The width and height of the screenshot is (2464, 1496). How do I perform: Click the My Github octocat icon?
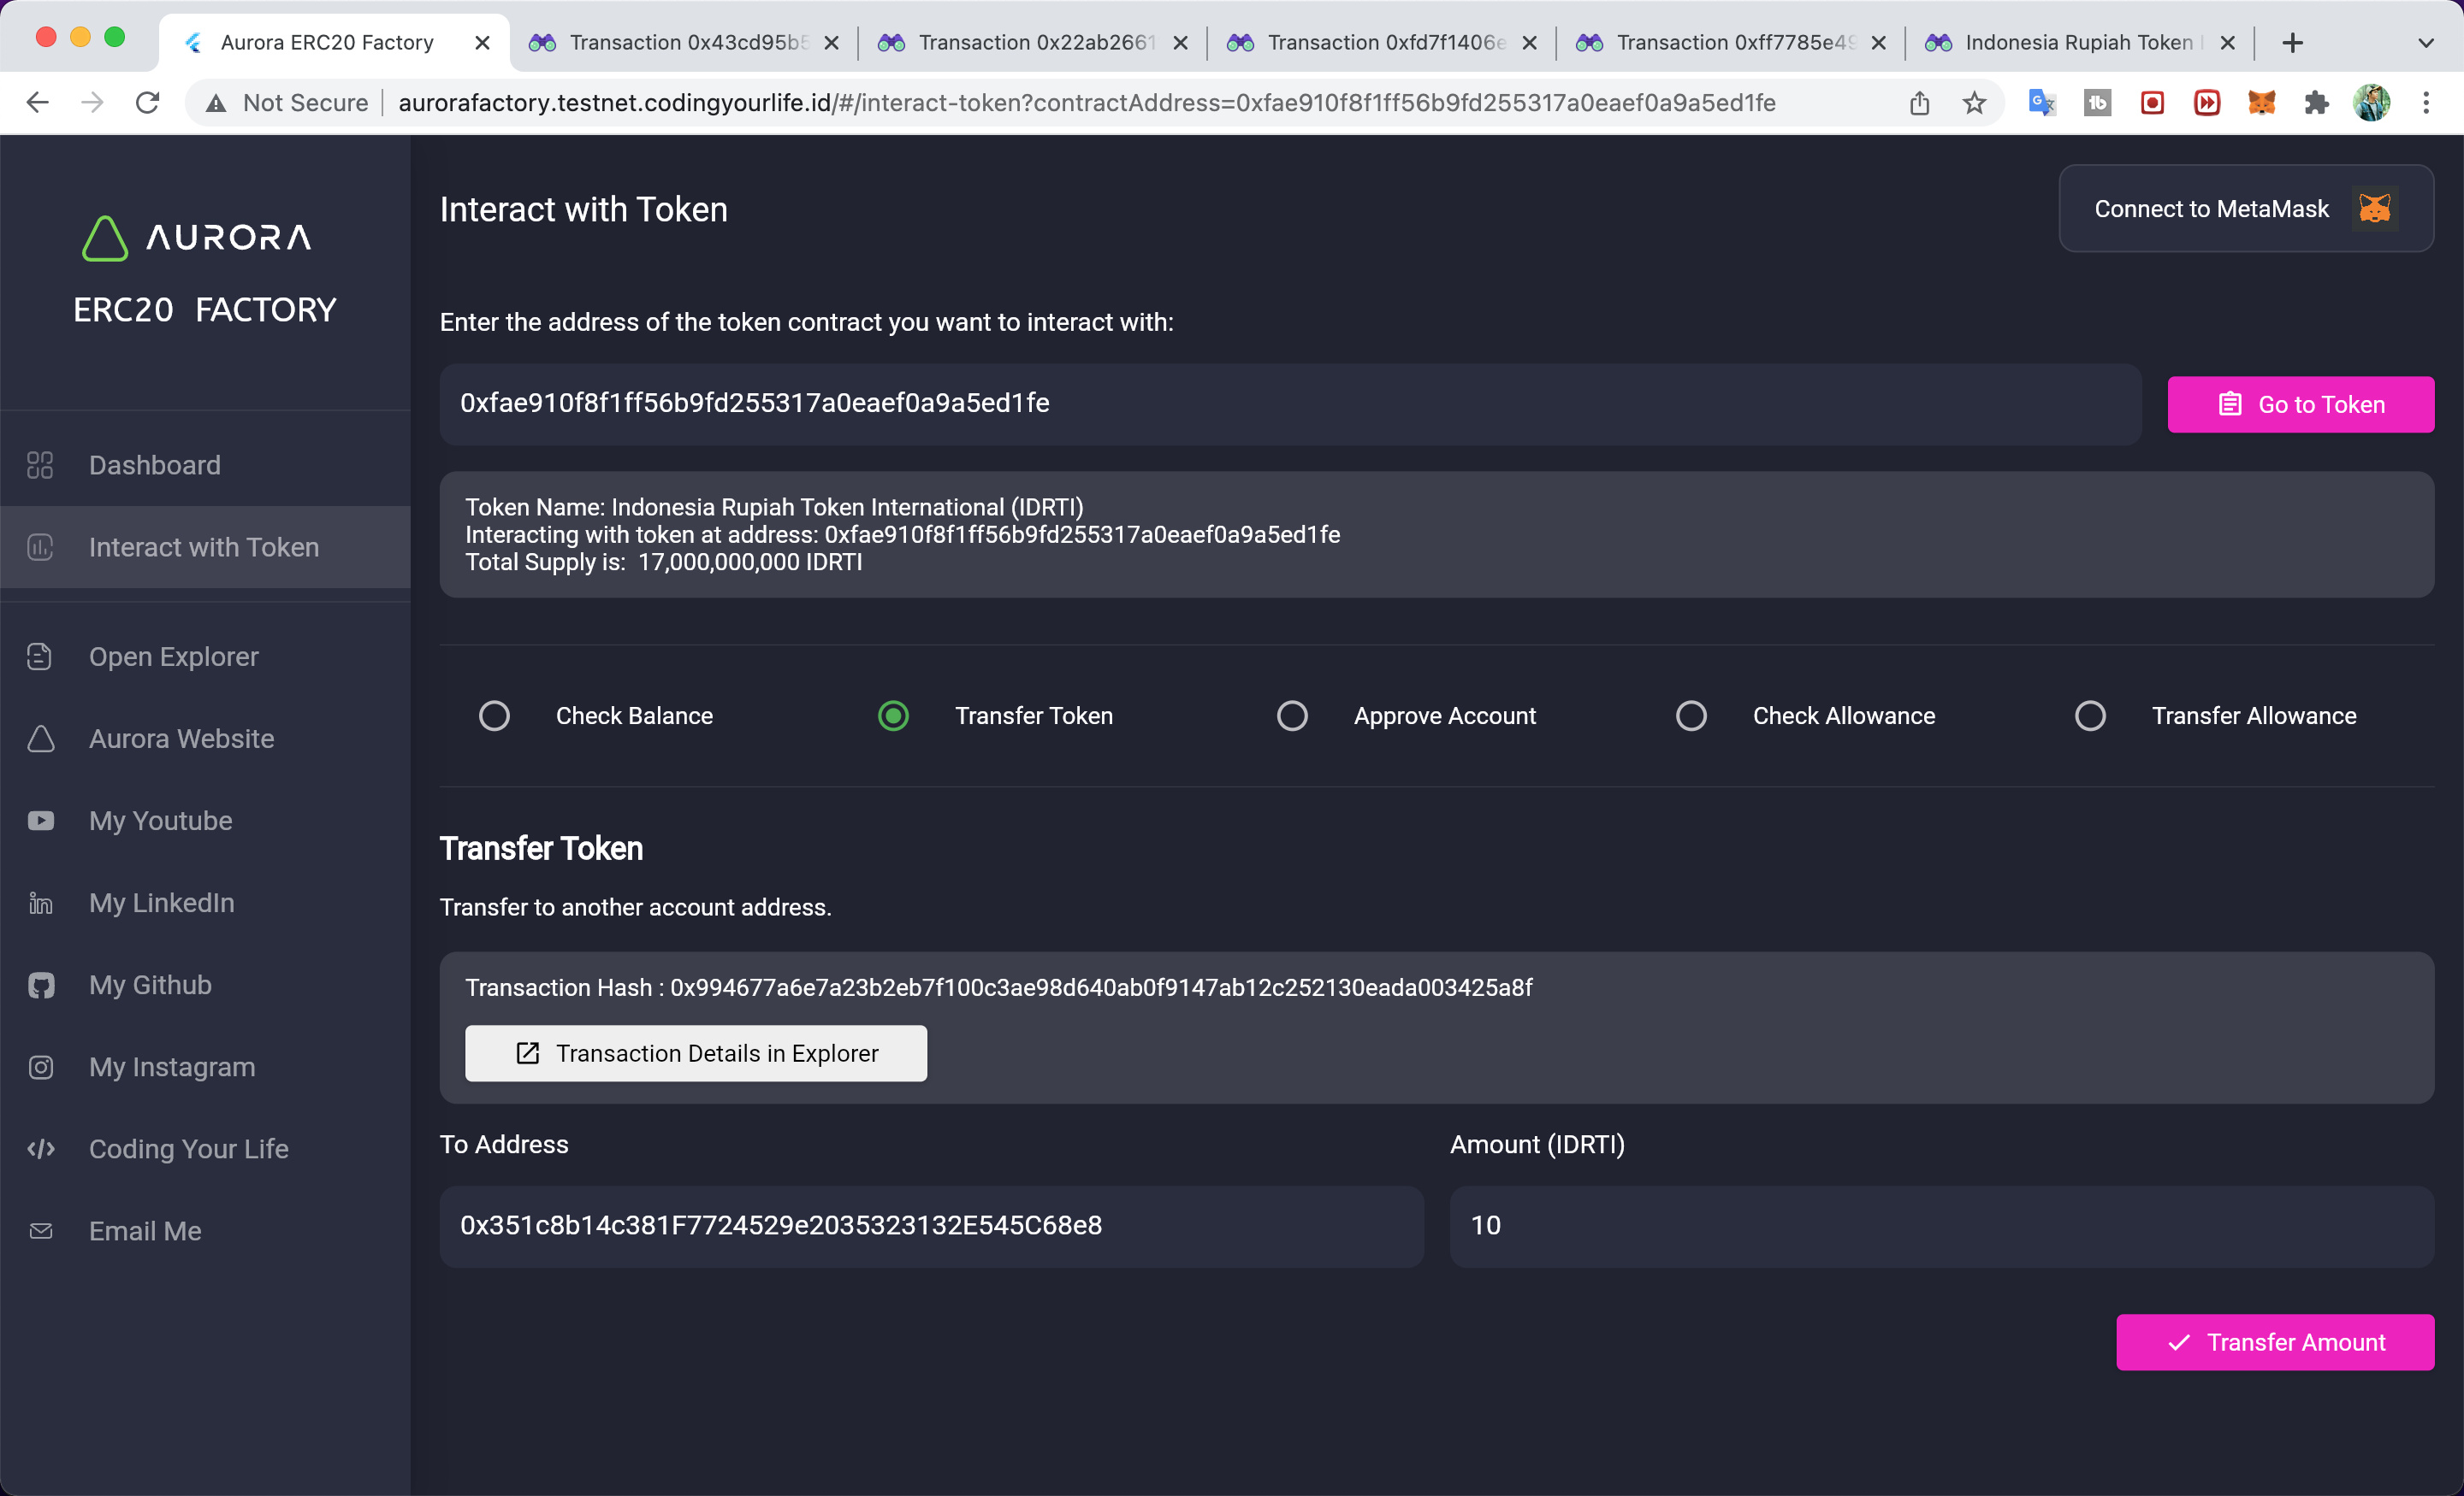(40, 986)
